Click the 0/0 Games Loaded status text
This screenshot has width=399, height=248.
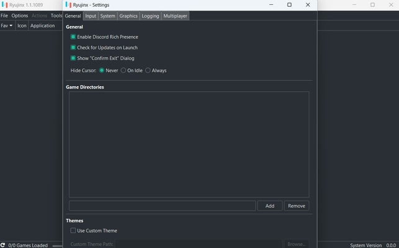point(28,246)
